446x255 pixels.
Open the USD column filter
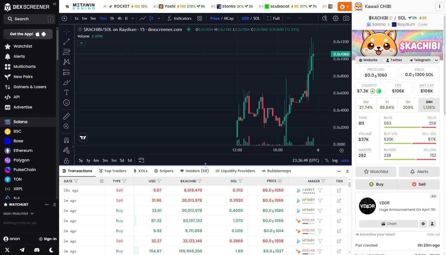159,181
